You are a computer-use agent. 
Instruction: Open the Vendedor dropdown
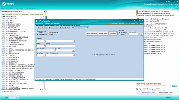click(x=74, y=41)
